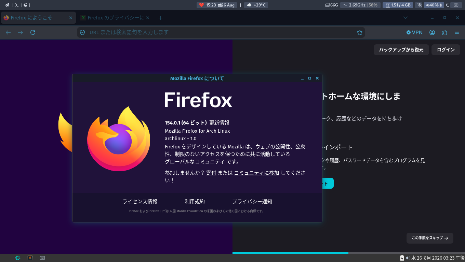The width and height of the screenshot is (465, 262).
Task: Go back using the browser back arrow
Action: pyautogui.click(x=8, y=32)
